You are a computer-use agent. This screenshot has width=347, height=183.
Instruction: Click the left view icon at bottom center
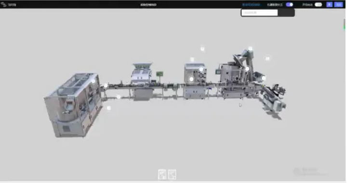[162, 174]
